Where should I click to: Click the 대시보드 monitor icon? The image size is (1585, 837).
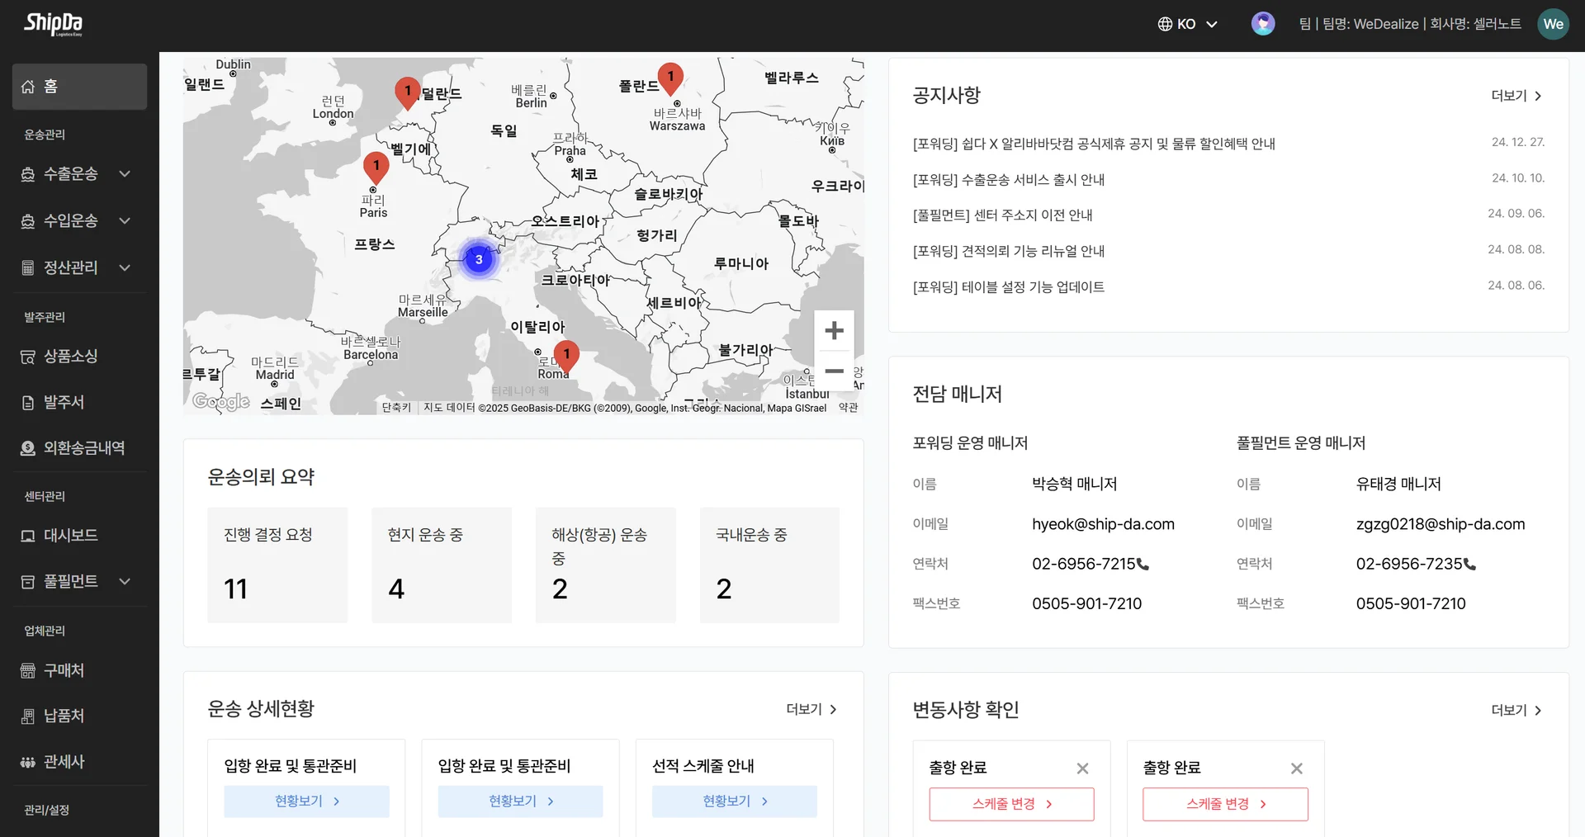click(27, 535)
